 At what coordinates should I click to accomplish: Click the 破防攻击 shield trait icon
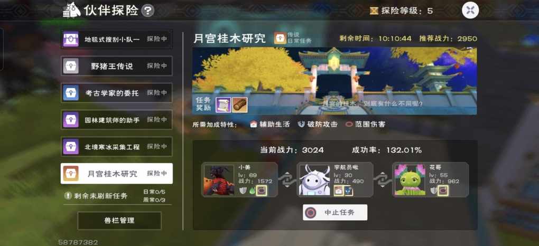[301, 125]
